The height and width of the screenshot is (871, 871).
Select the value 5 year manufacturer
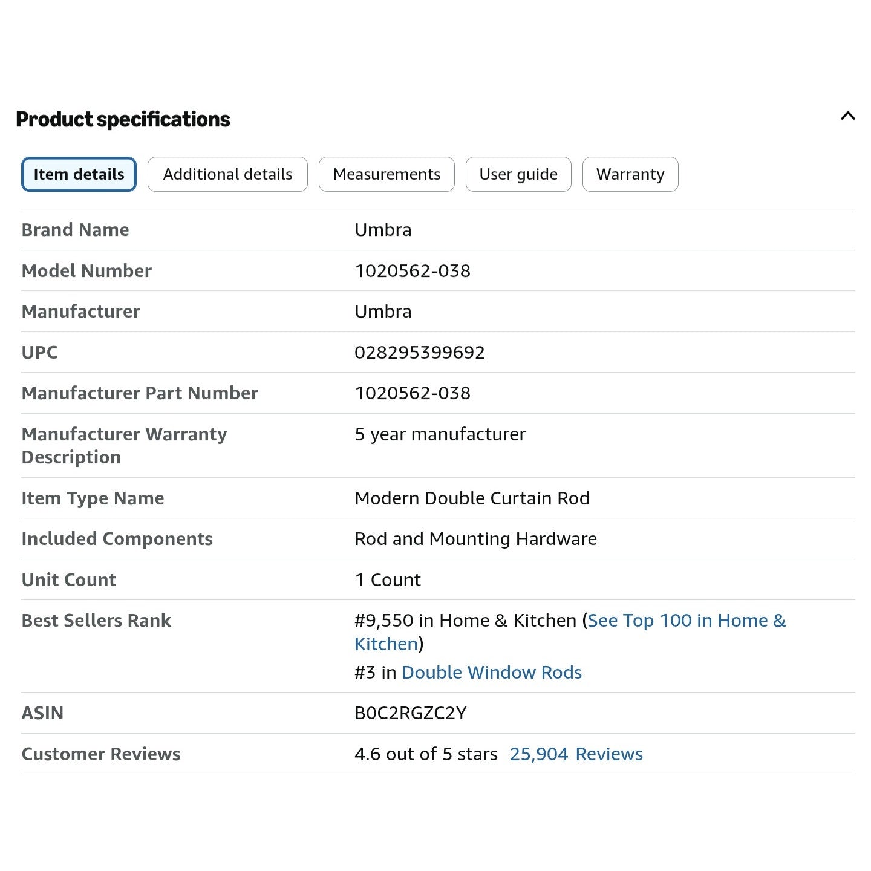click(x=440, y=434)
